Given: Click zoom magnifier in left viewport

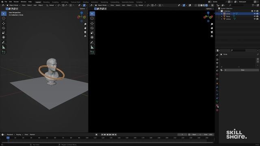Looking at the screenshot, I should pos(85,24).
